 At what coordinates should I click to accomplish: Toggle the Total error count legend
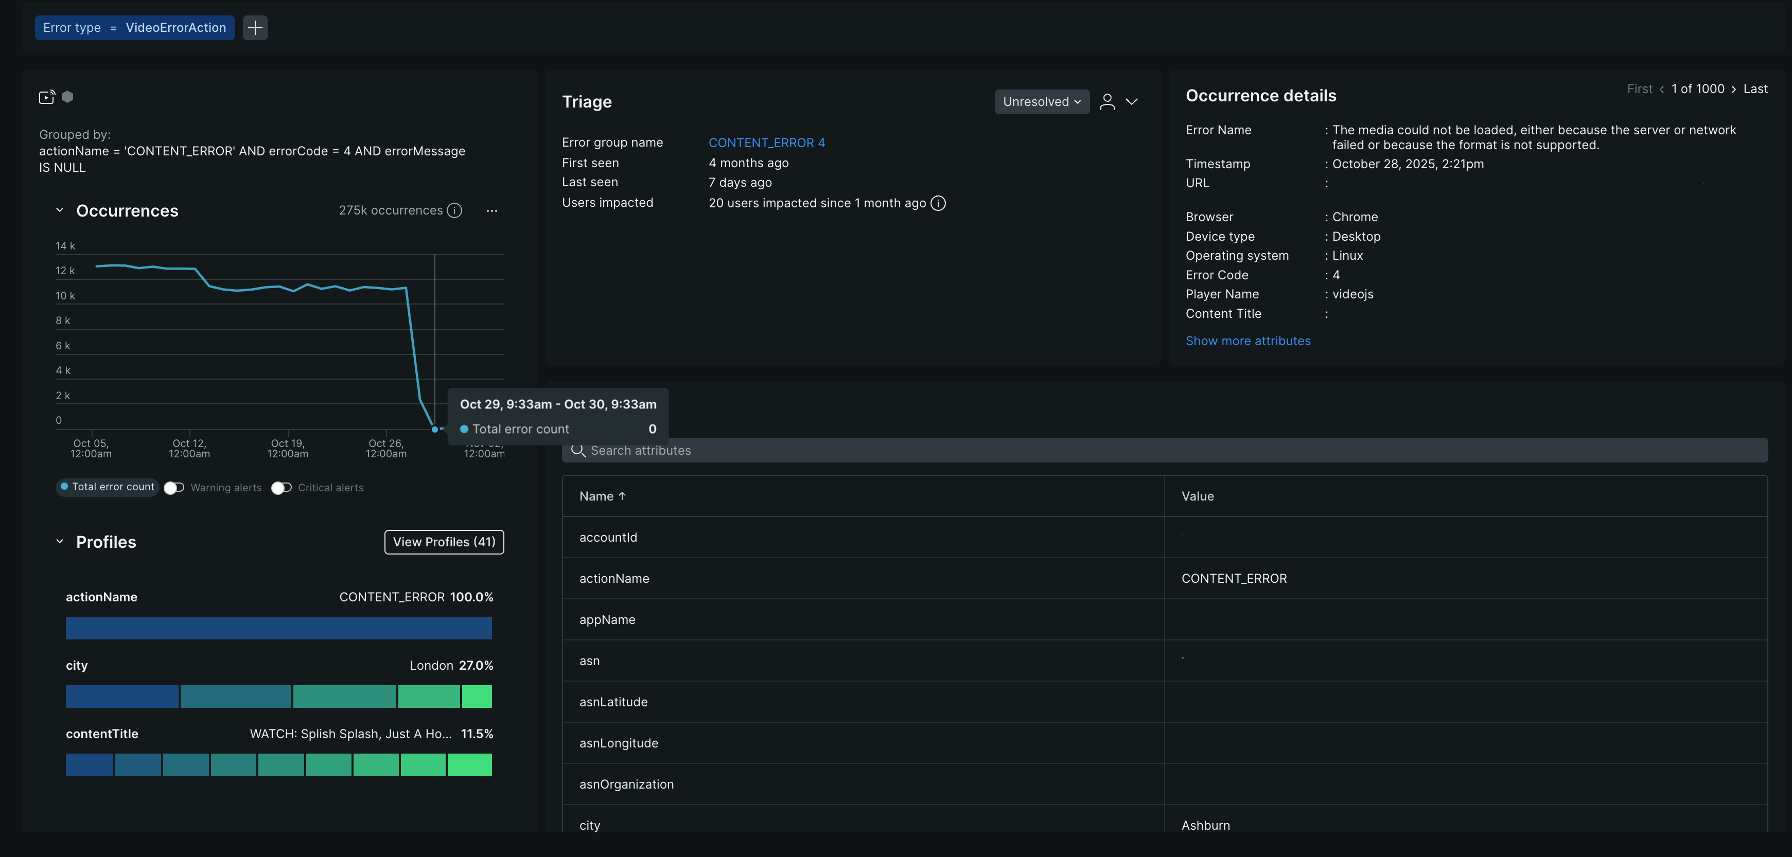click(107, 487)
